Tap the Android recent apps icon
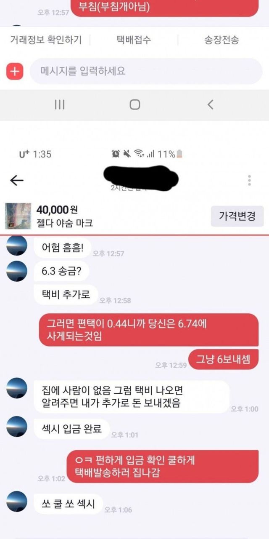The image size is (269, 539). click(x=60, y=104)
